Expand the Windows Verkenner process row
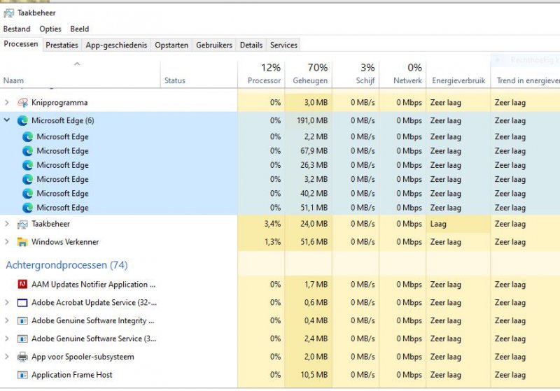The height and width of the screenshot is (391, 560). click(x=7, y=243)
